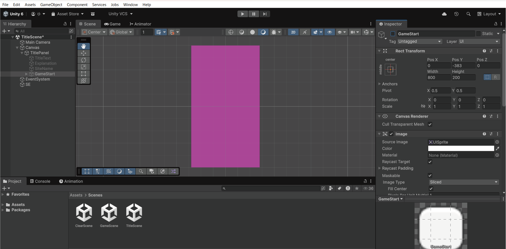Open the Image Color swatch
The image size is (506, 249).
click(461, 149)
